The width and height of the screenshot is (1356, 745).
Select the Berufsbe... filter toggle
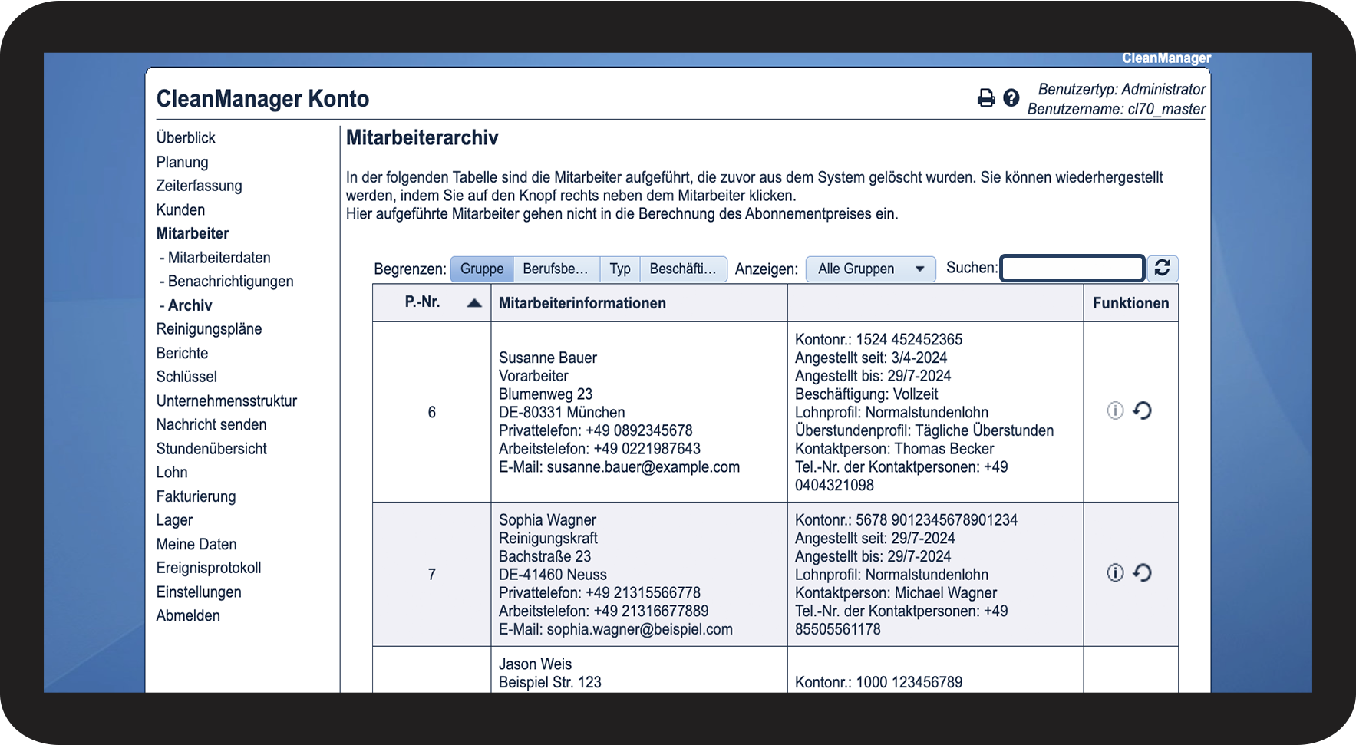click(x=556, y=269)
